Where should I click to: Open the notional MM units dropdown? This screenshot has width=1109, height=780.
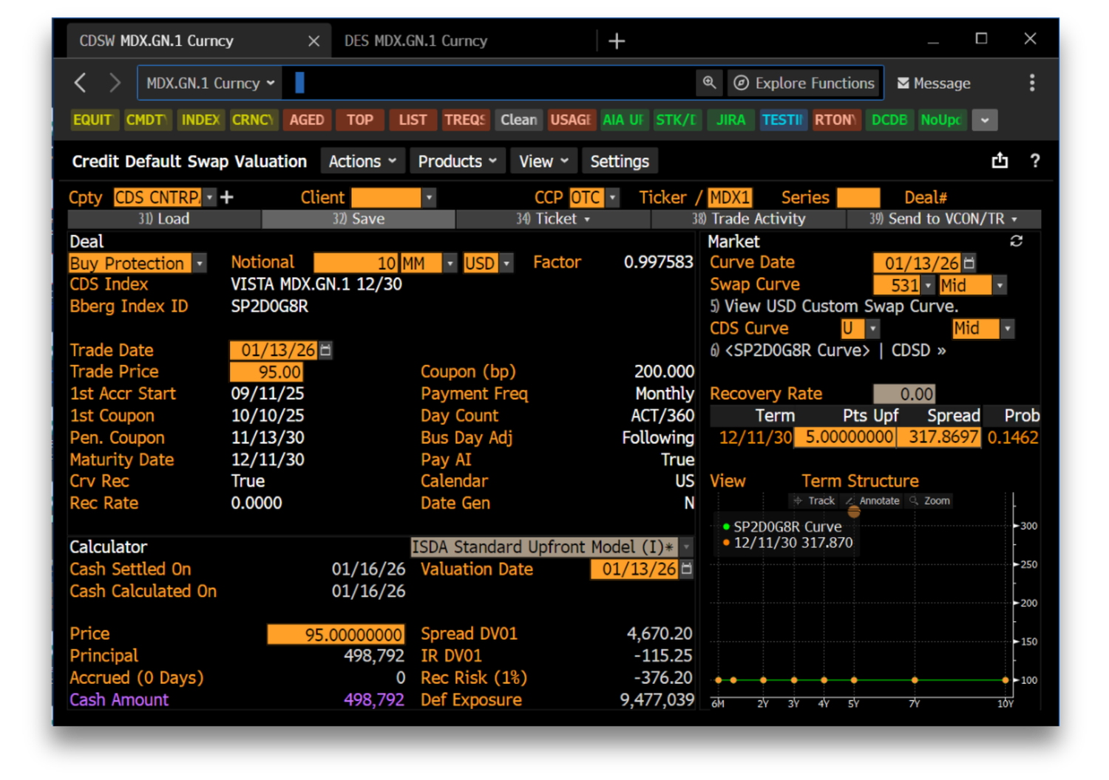450,263
